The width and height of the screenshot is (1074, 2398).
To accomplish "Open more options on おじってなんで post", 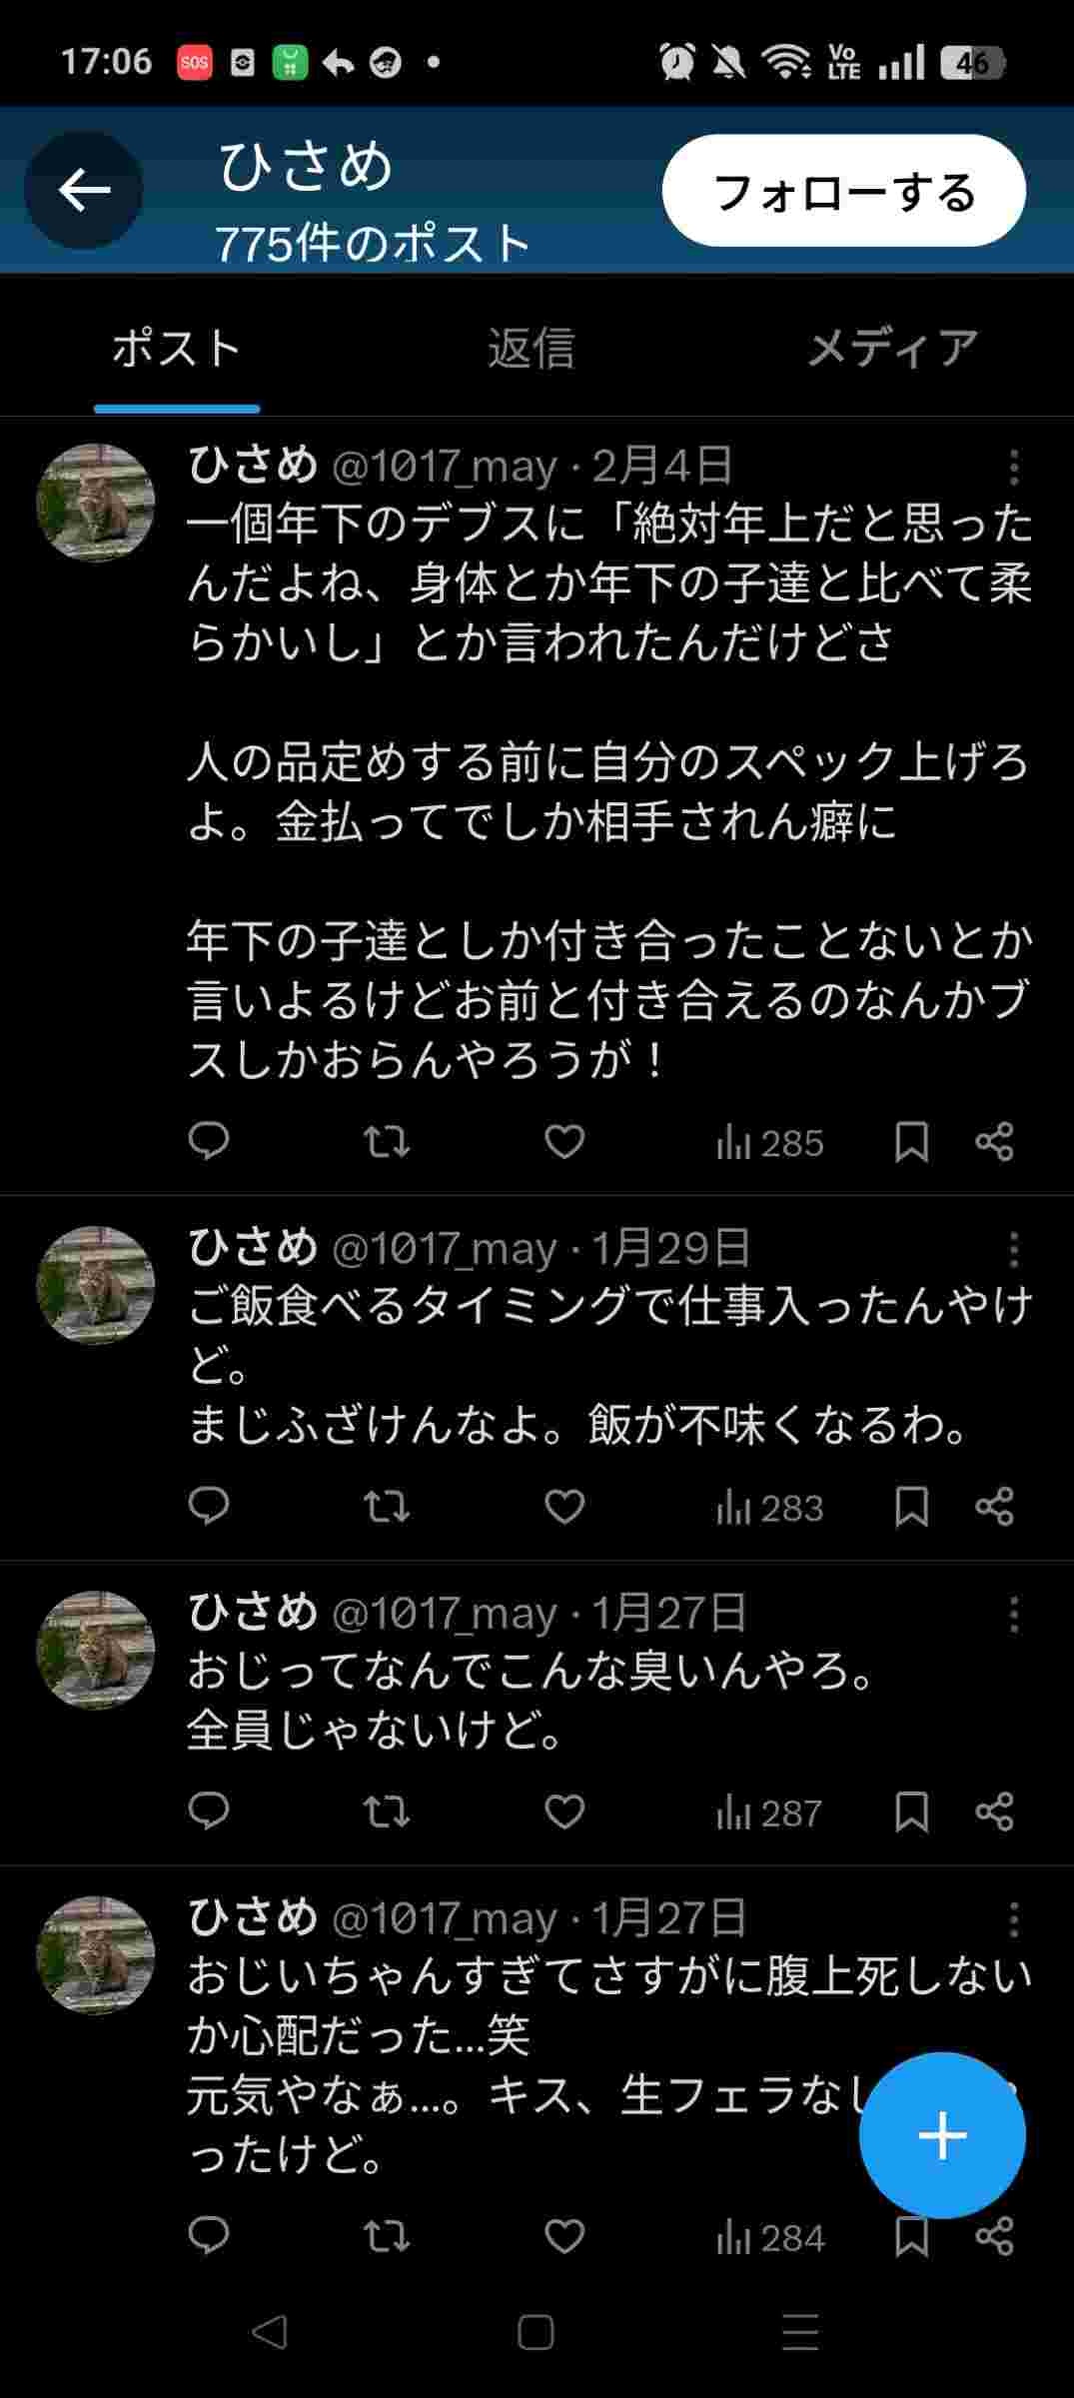I will [x=1013, y=1614].
